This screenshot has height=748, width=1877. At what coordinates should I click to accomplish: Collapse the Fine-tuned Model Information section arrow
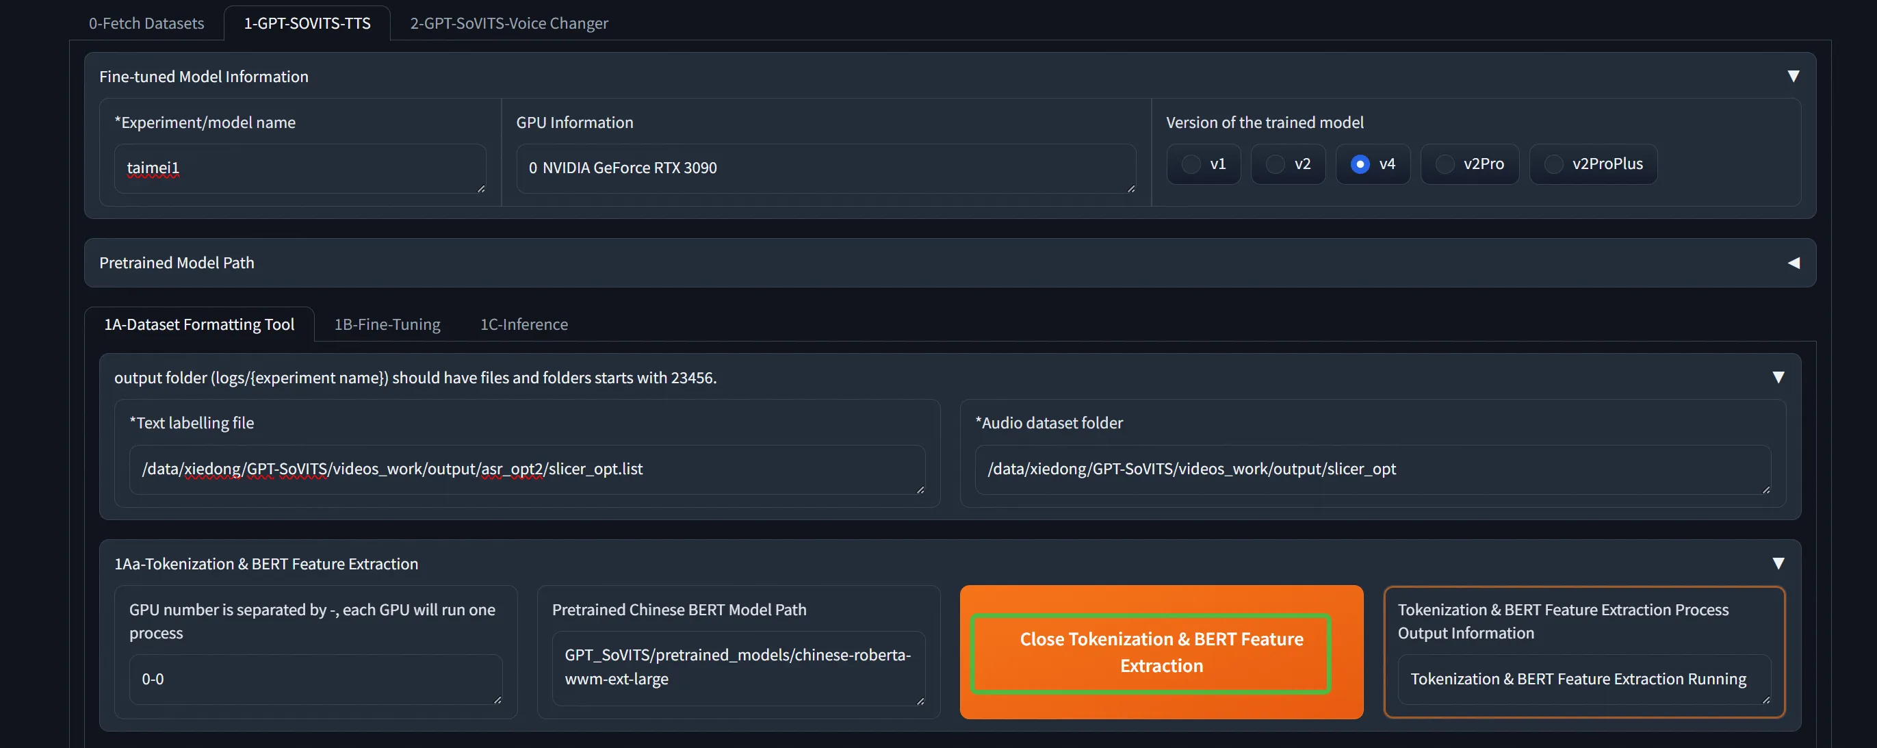pyautogui.click(x=1794, y=77)
